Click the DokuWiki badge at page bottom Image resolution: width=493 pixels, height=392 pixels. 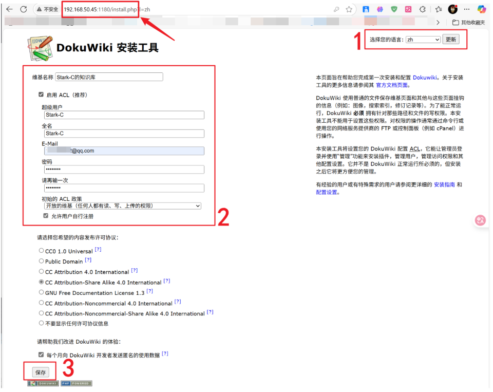[x=43, y=383]
